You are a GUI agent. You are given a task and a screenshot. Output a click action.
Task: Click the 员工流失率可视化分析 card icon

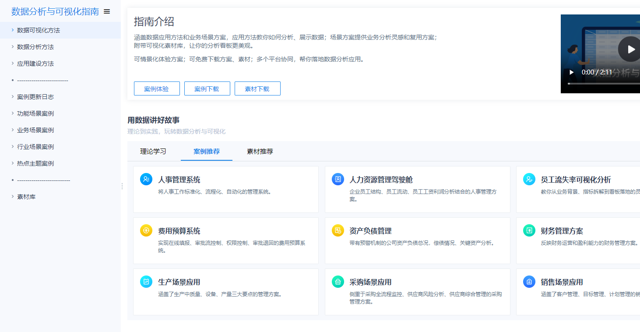[529, 179]
